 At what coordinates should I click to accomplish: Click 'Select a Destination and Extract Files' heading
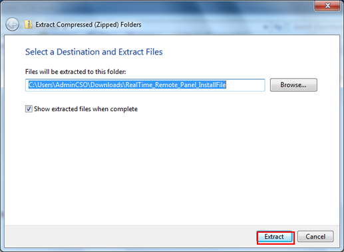(x=94, y=52)
